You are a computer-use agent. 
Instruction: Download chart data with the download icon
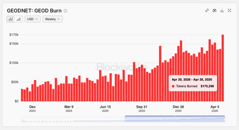[222, 10]
